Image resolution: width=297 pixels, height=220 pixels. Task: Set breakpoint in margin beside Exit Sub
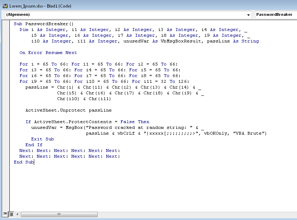[6, 139]
